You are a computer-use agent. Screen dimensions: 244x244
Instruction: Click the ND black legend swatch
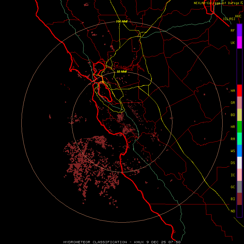tap(239, 211)
